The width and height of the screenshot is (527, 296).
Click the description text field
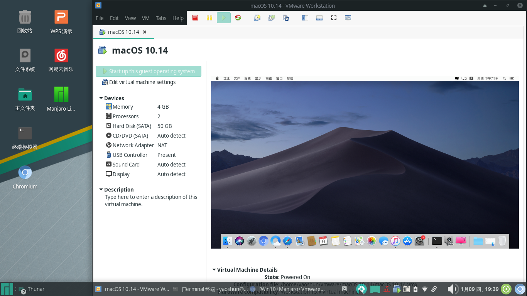[x=151, y=200]
